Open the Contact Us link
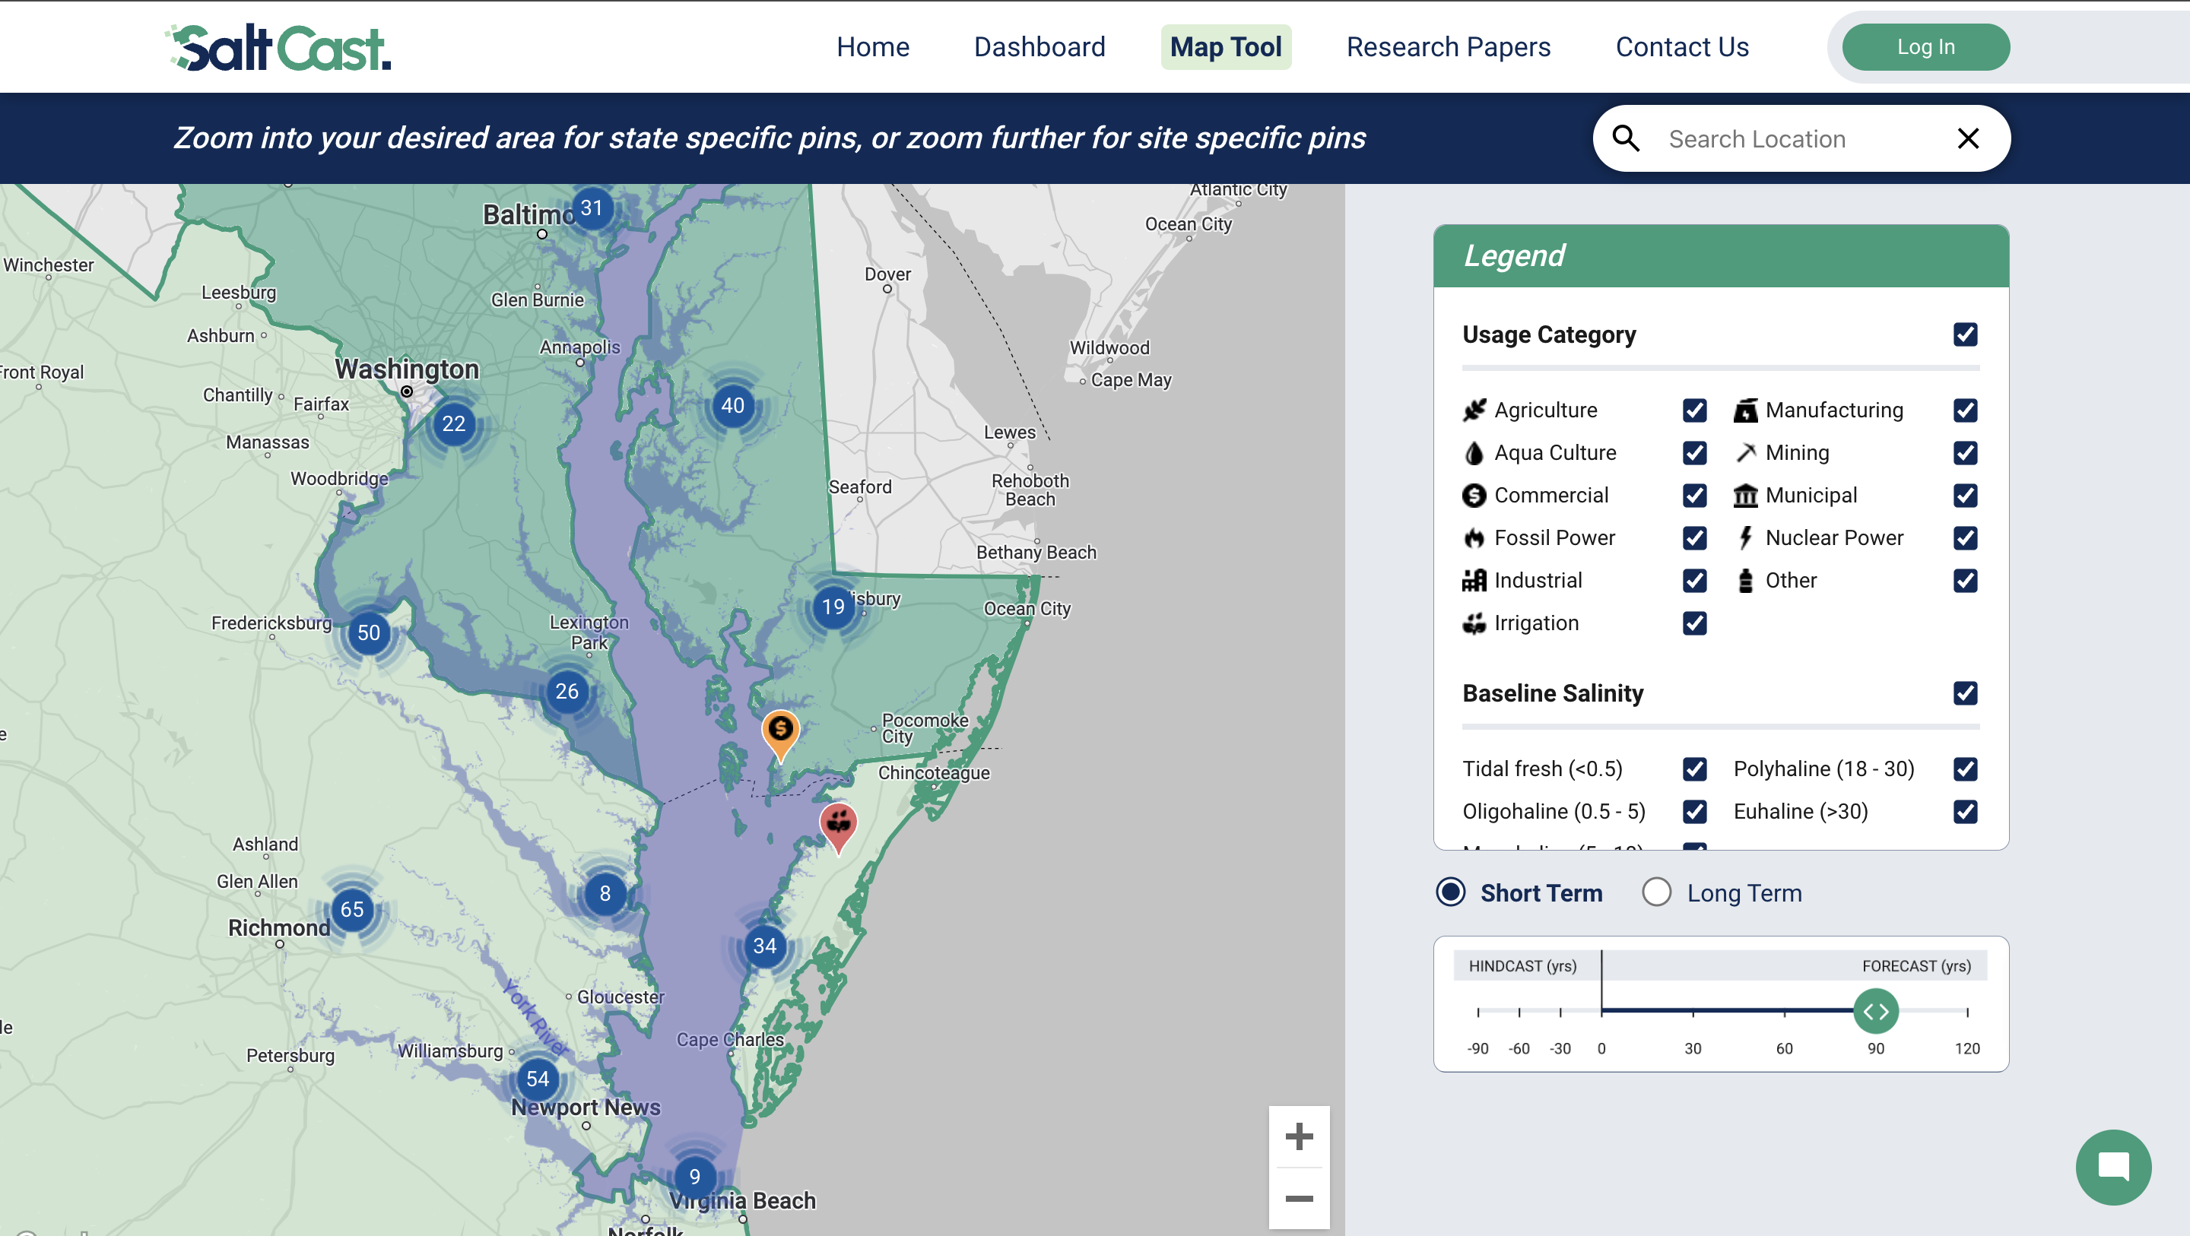2190x1236 pixels. click(x=1681, y=47)
